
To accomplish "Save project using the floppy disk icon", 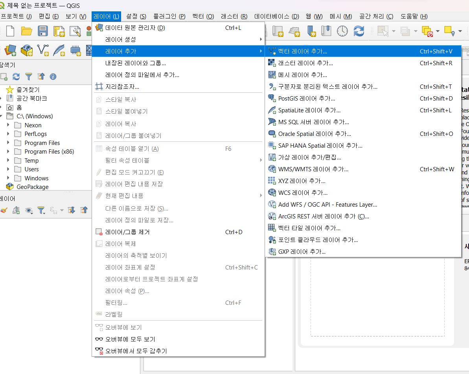I will [x=43, y=31].
